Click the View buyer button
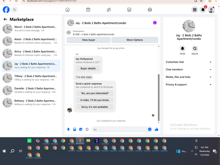220x165 pixels. click(x=88, y=40)
